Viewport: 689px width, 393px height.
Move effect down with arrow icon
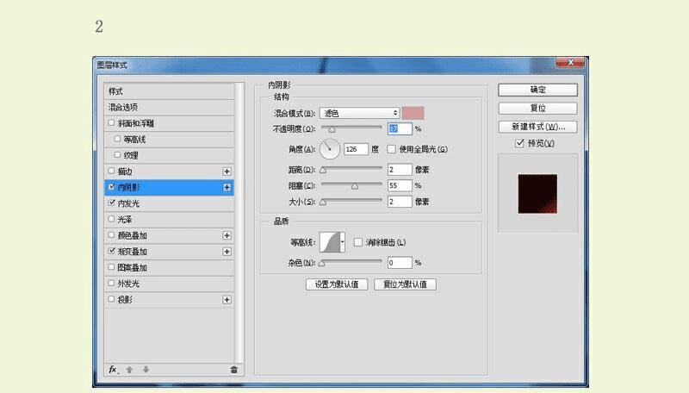tap(146, 370)
